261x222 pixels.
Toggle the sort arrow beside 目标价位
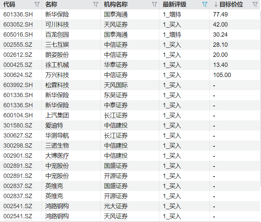216,5
